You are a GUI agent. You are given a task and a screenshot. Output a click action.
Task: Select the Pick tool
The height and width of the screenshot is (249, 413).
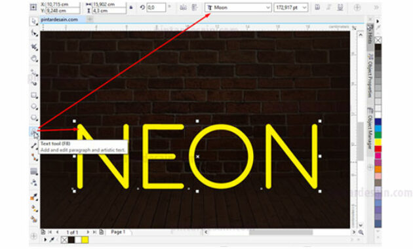point(34,22)
